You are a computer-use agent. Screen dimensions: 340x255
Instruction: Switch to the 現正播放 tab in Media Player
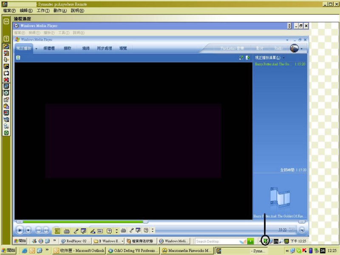coord(24,48)
